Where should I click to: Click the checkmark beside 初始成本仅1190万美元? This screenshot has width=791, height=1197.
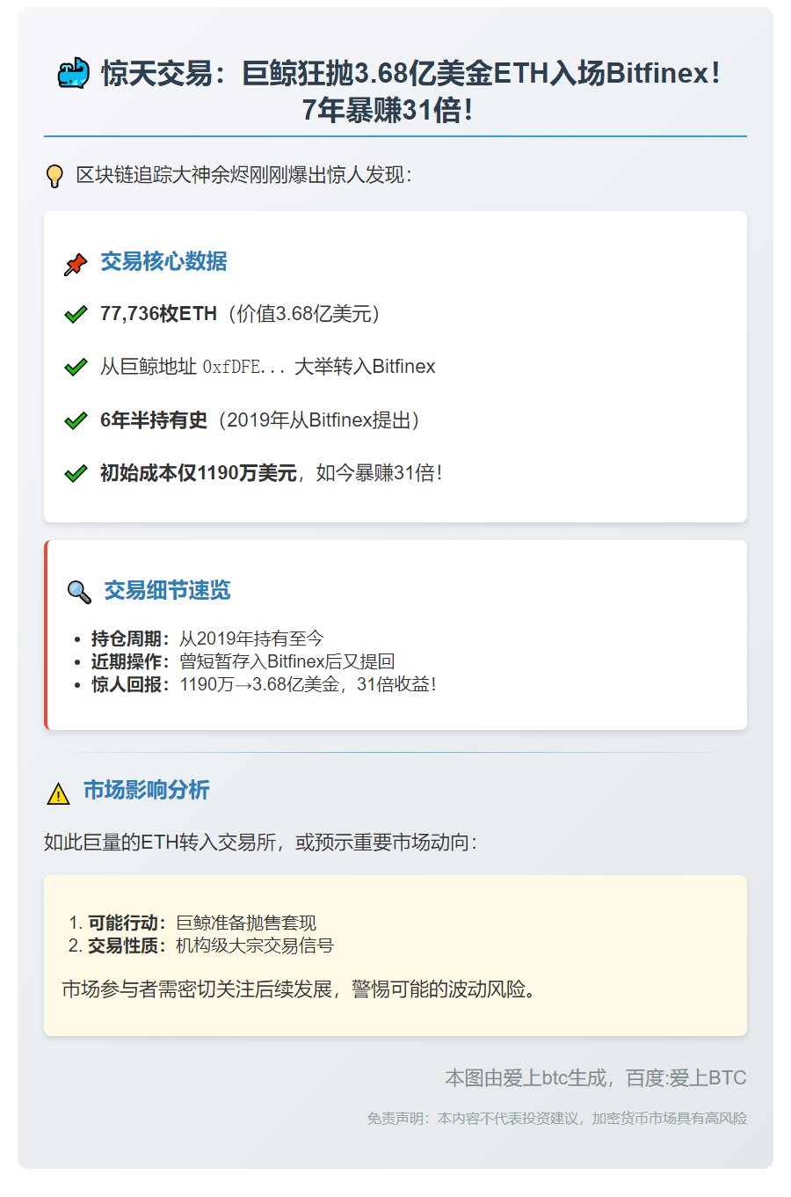(x=76, y=473)
